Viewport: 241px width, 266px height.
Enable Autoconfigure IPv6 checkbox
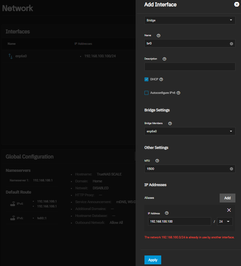(146, 93)
